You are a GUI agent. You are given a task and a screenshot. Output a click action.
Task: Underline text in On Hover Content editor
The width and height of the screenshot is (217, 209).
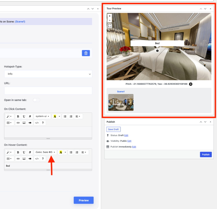24,152
